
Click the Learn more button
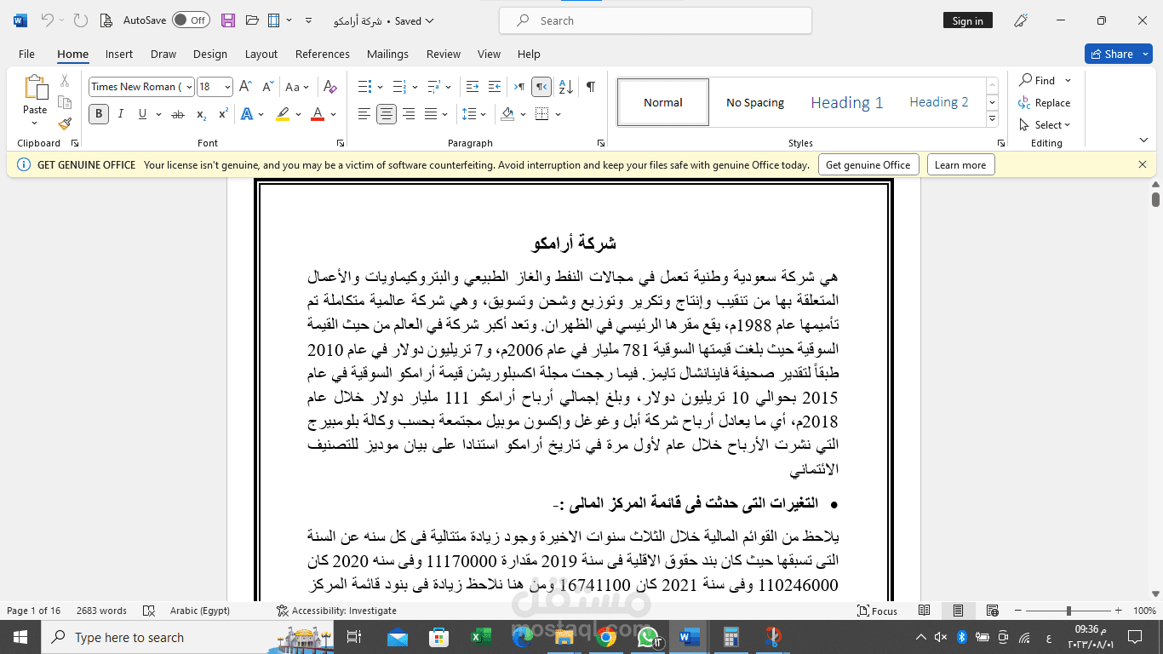[x=960, y=165]
